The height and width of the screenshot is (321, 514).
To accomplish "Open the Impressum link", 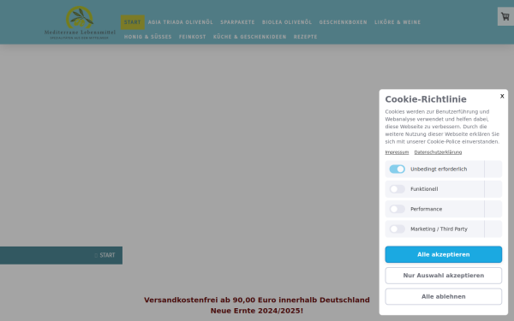I will [397, 152].
